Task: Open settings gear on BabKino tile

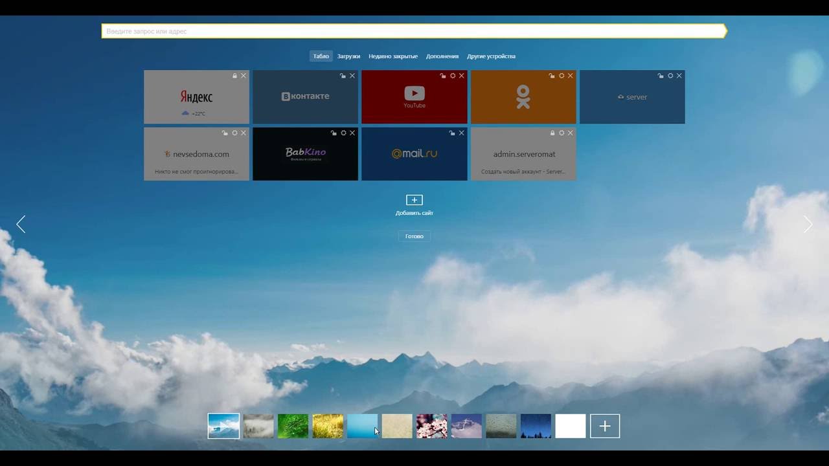Action: coord(343,133)
